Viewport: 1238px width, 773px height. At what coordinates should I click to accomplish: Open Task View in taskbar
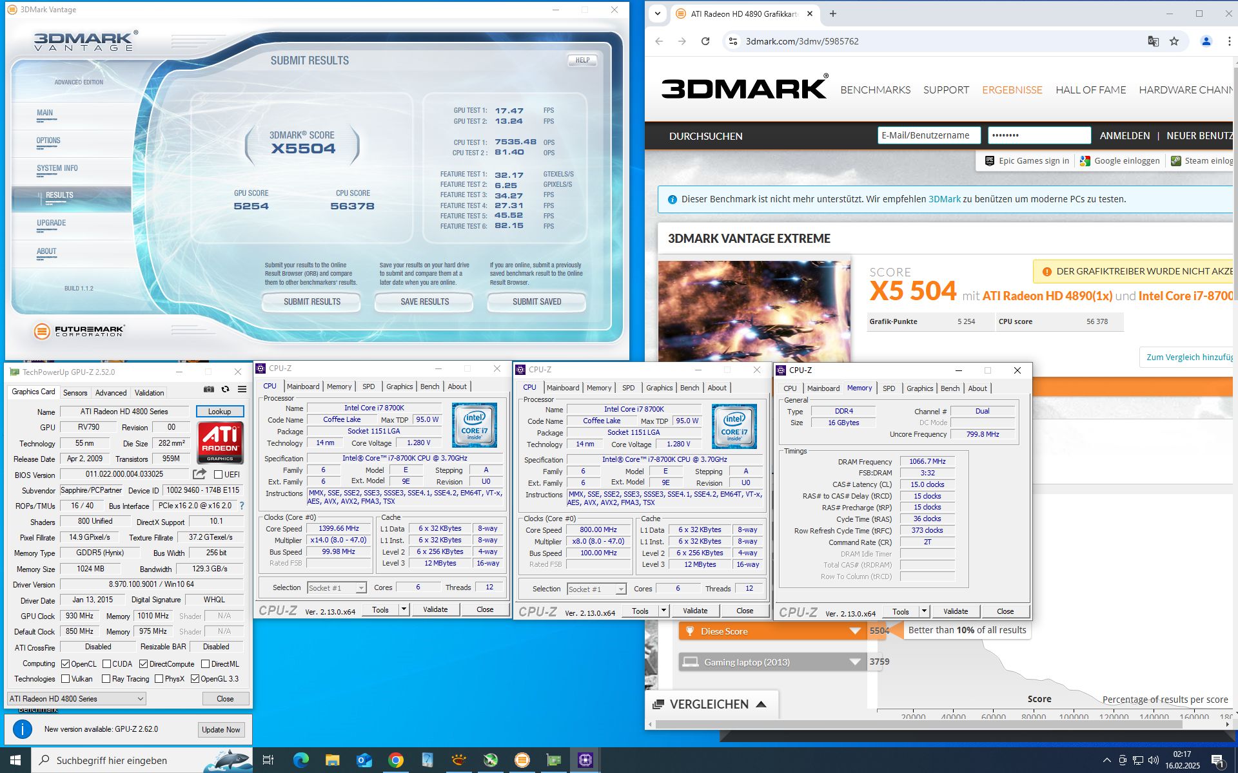point(268,760)
